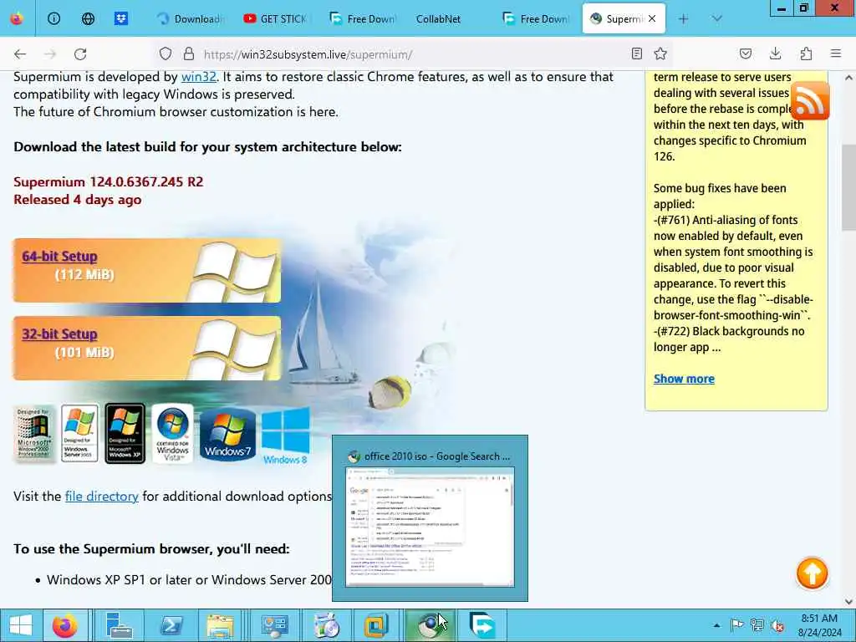Go back to the previous page
This screenshot has width=856, height=642.
coord(20,54)
